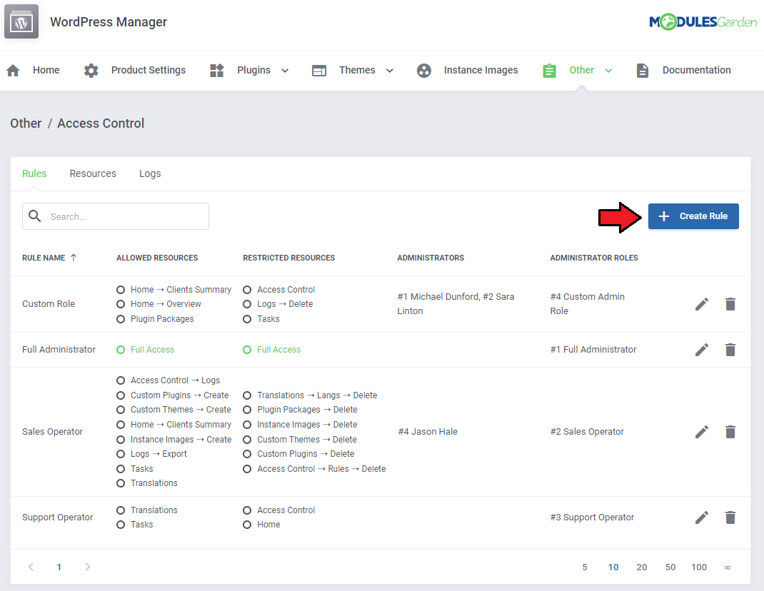
Task: Click the 'Sales Operator' rule name
Action: point(52,432)
